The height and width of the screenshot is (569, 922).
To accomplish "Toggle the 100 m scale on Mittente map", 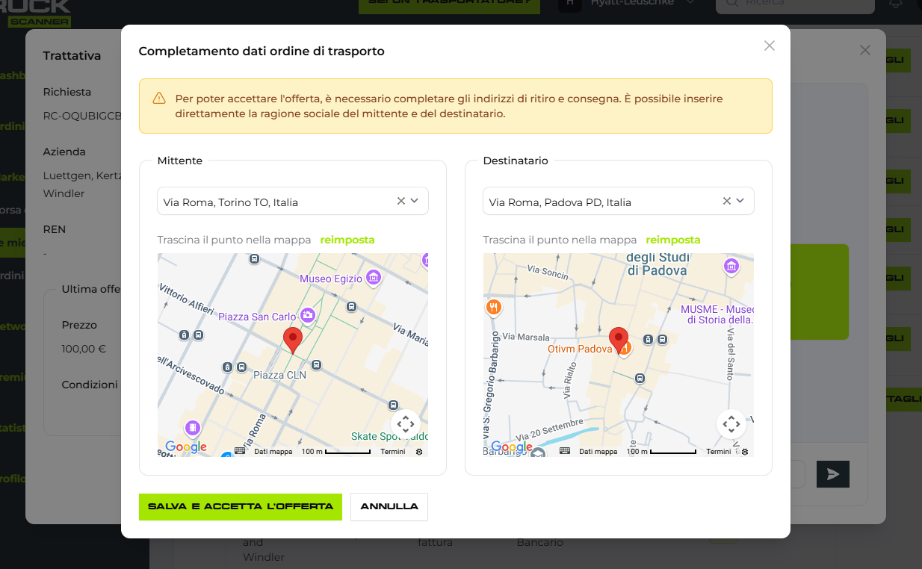I will (336, 452).
